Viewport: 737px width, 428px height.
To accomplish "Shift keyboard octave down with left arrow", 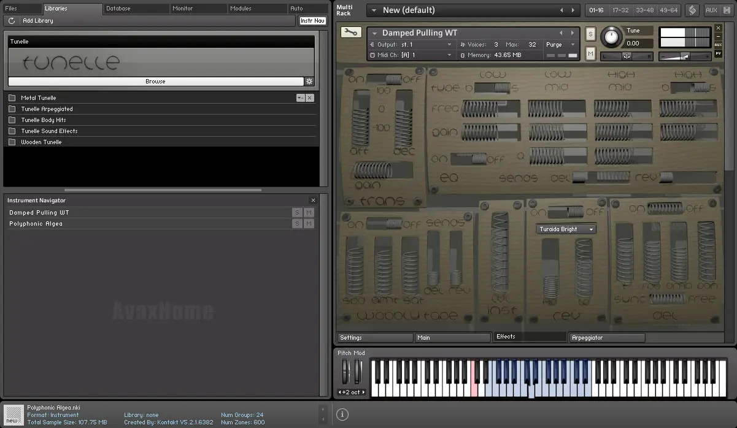I will click(340, 392).
